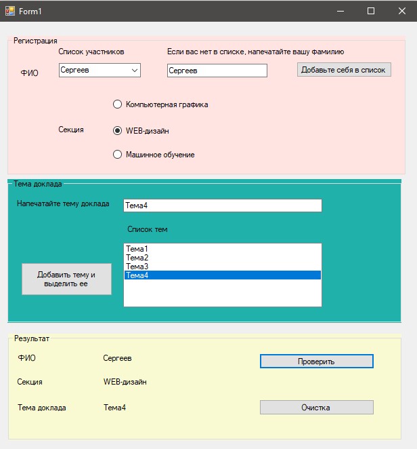The height and width of the screenshot is (449, 417).
Task: Click the Form1 application icon in title bar
Action: pos(10,11)
